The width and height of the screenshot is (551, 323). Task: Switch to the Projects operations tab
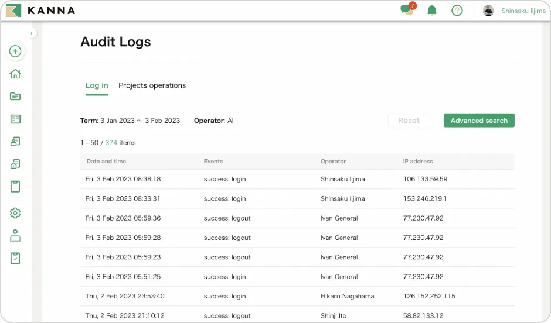tap(152, 85)
